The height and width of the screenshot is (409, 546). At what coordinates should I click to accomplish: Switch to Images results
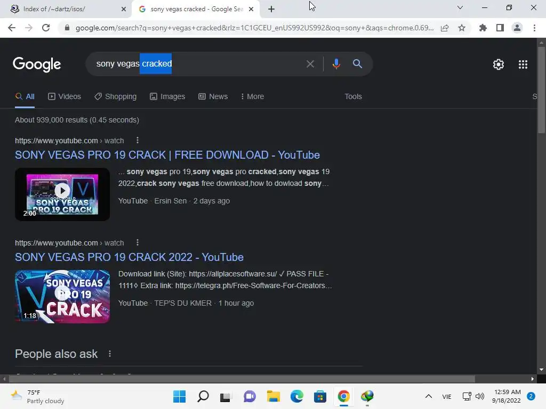click(x=167, y=97)
